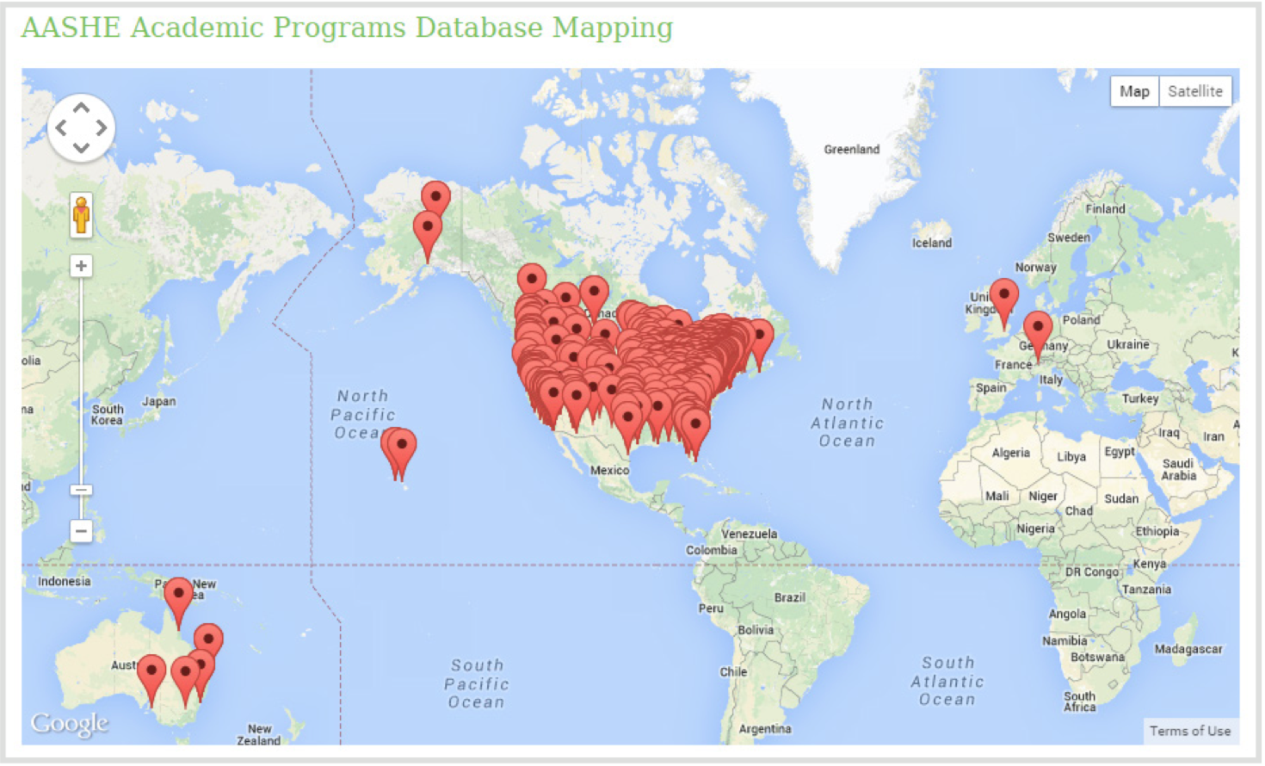Click the Indonesia label on map
Screen dimensions: 1265x766
[x=64, y=581]
